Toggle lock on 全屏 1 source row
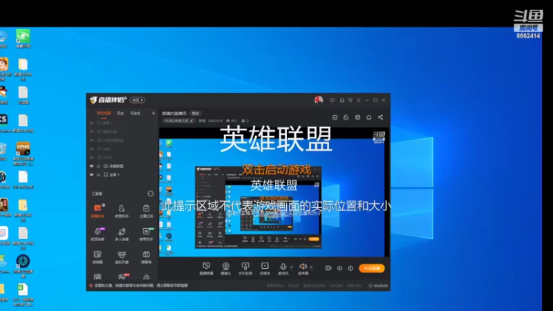This screenshot has width=553, height=311. point(98,175)
